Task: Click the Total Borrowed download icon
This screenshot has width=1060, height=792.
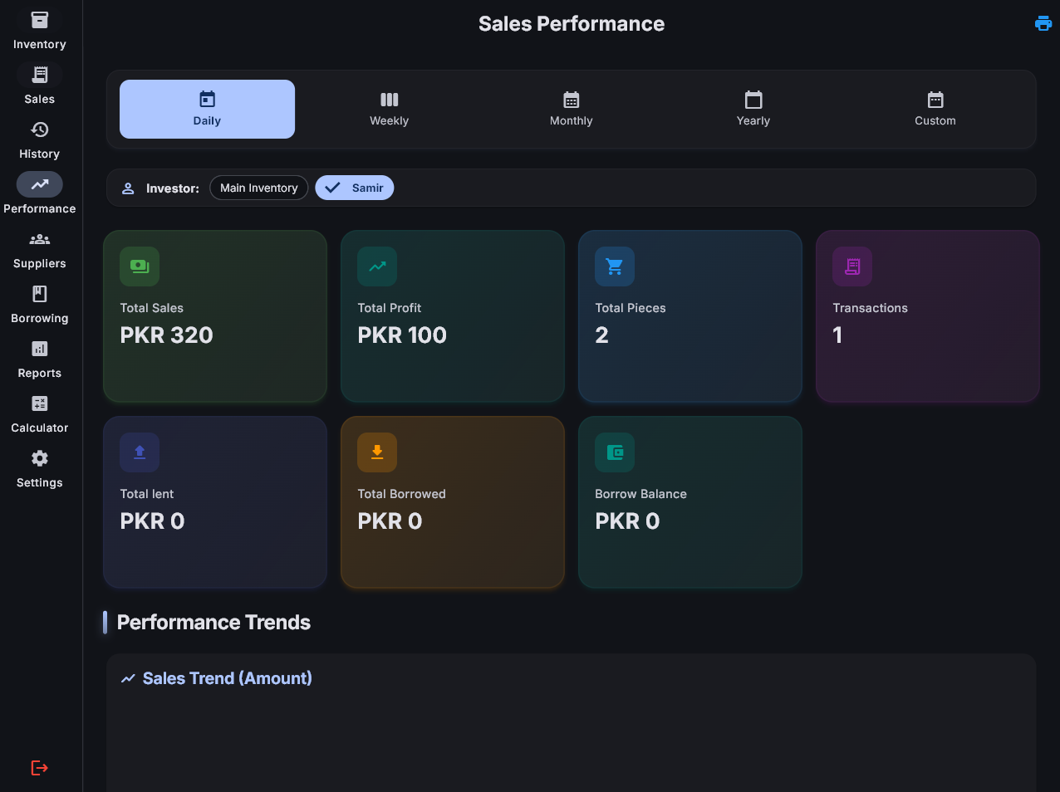Action: 377,452
